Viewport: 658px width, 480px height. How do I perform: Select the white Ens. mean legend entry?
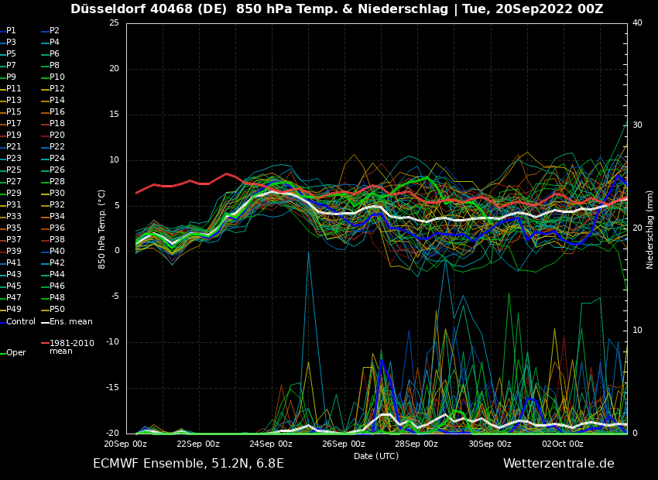coord(70,321)
